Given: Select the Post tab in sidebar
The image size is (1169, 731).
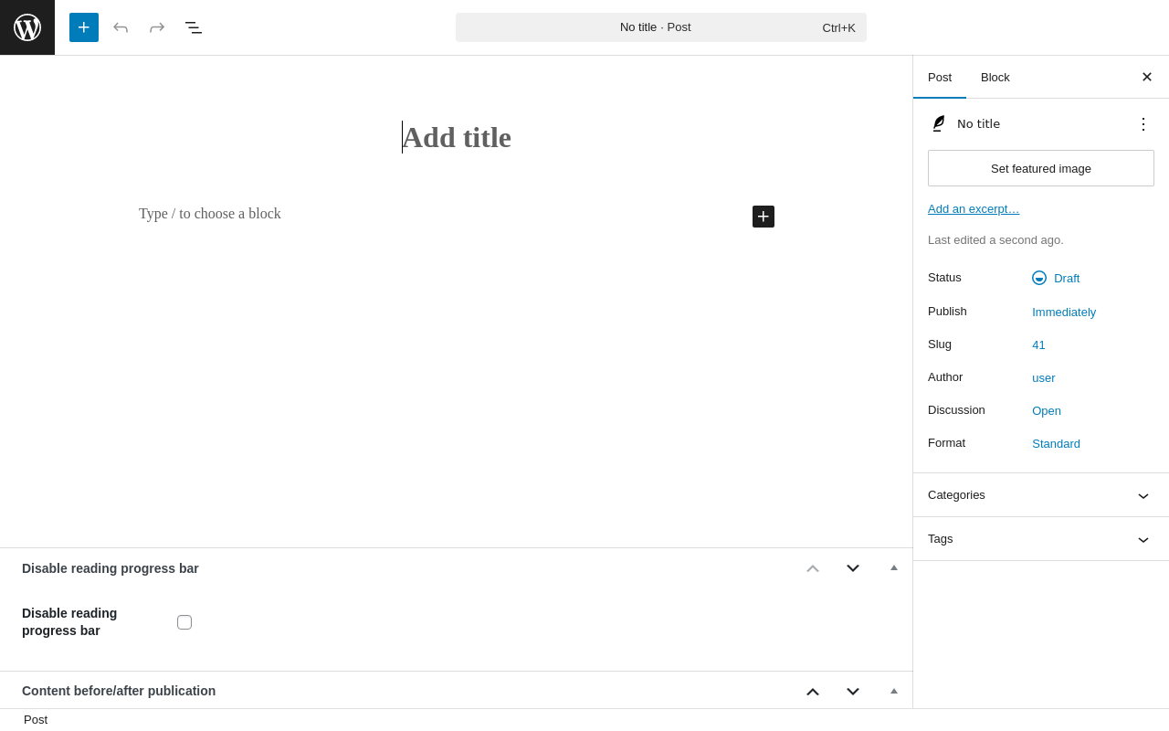Looking at the screenshot, I should pyautogui.click(x=940, y=77).
